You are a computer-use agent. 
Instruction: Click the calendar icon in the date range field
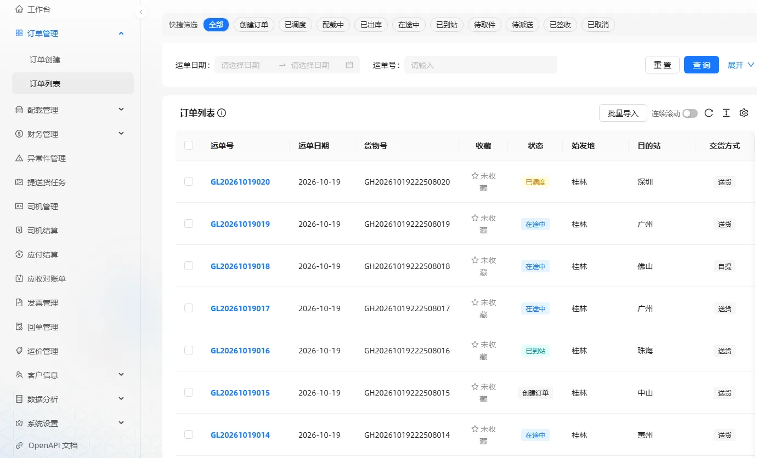[349, 65]
